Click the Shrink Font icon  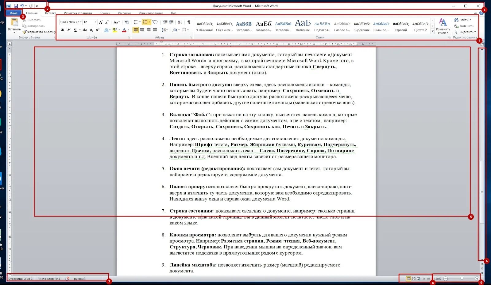tap(107, 22)
